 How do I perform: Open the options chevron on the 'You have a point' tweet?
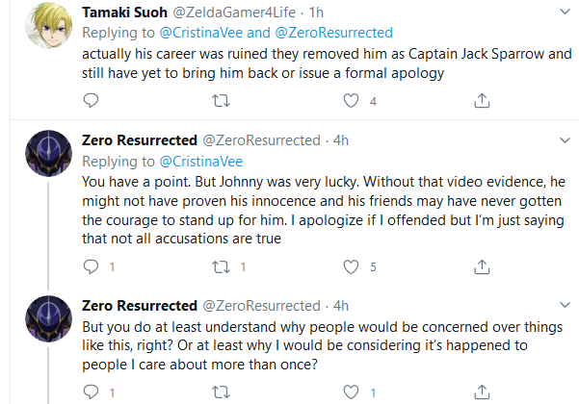565,140
